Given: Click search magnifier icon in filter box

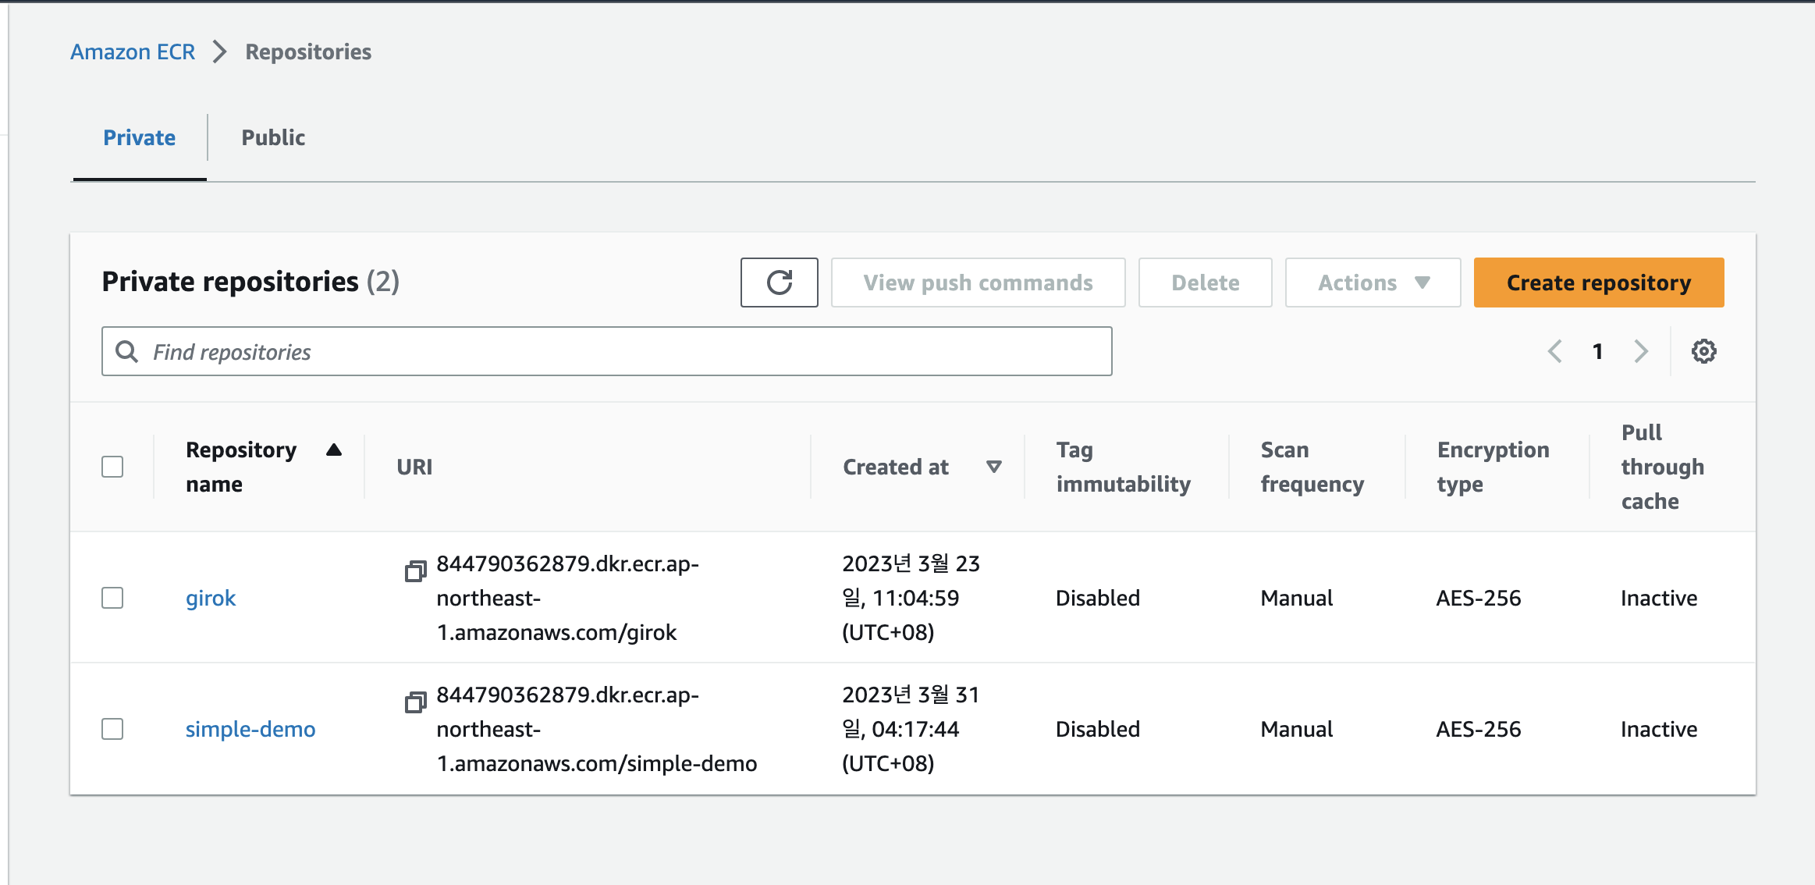Looking at the screenshot, I should point(126,351).
